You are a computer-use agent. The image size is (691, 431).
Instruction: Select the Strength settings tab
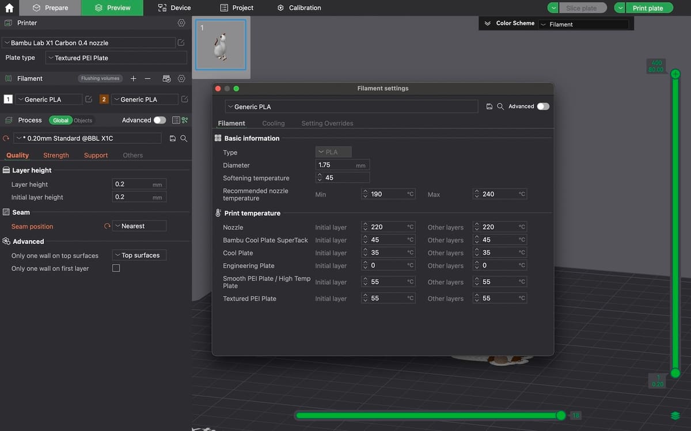coord(56,155)
